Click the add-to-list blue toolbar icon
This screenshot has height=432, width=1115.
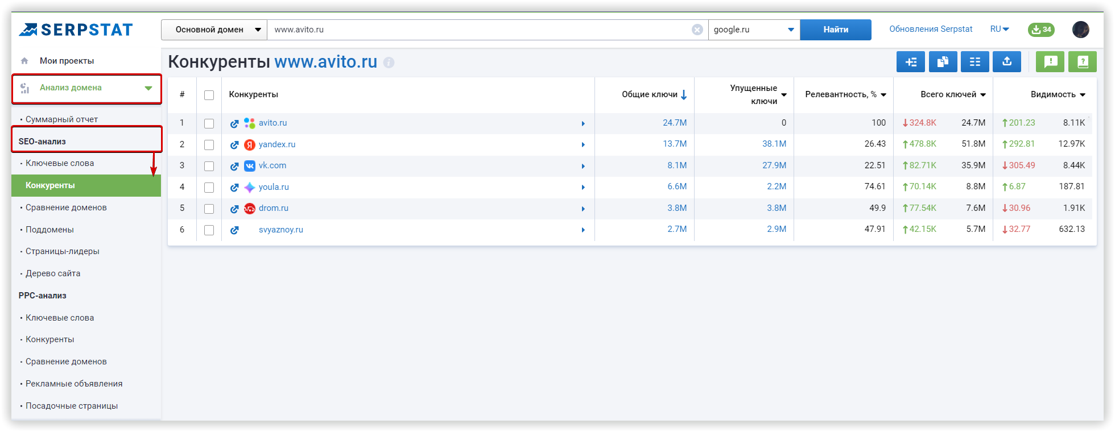pyautogui.click(x=911, y=62)
